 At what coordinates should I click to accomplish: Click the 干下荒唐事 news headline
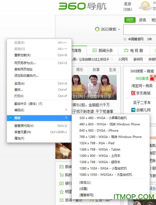104,112
